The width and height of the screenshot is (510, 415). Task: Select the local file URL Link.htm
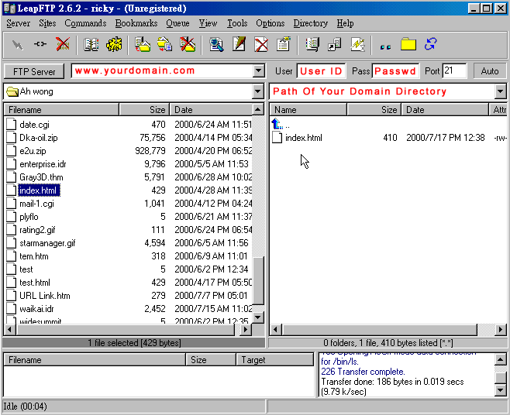44,296
